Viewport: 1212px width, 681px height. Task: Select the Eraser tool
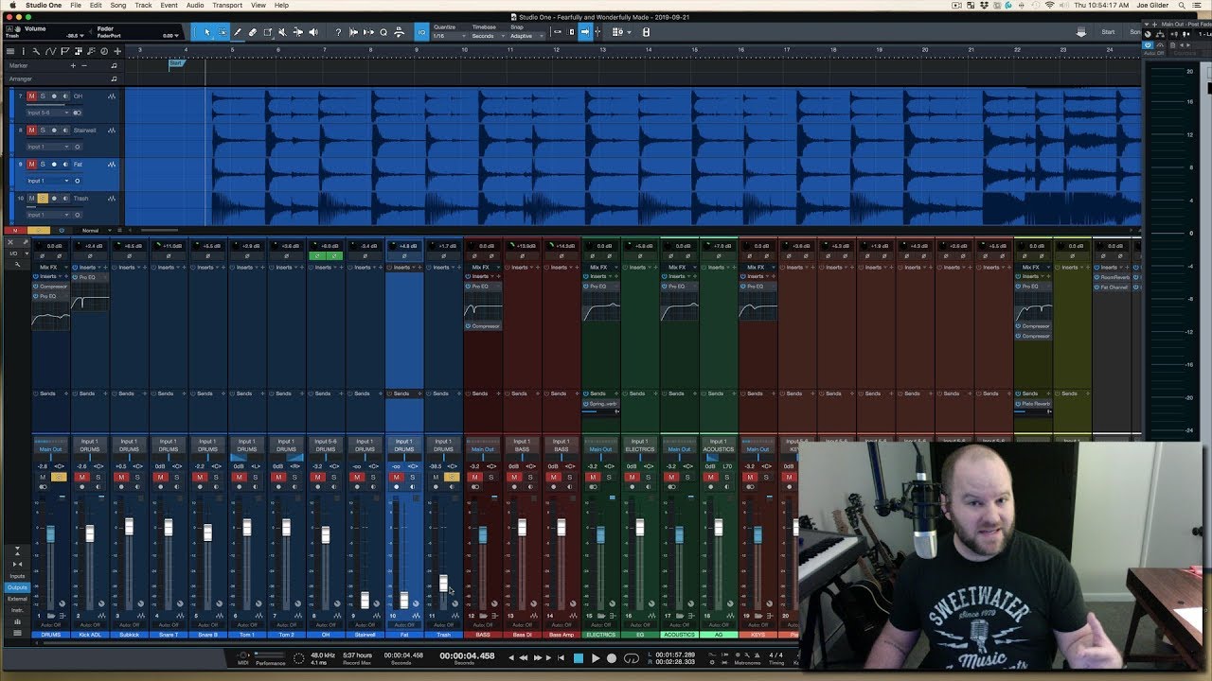(x=253, y=32)
